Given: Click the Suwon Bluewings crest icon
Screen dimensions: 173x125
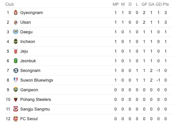Looking at the screenshot, I should pyautogui.click(x=16, y=80).
